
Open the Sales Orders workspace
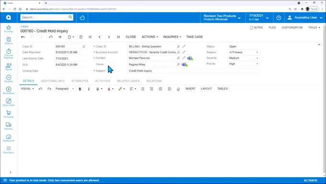click(x=9, y=102)
